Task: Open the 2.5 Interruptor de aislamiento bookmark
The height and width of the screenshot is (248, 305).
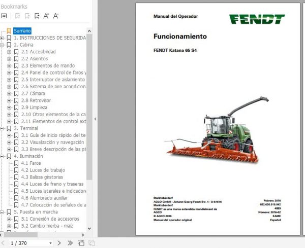Action: [53, 80]
